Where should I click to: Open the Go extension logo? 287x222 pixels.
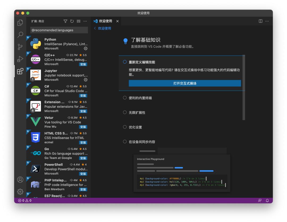(x=36, y=153)
